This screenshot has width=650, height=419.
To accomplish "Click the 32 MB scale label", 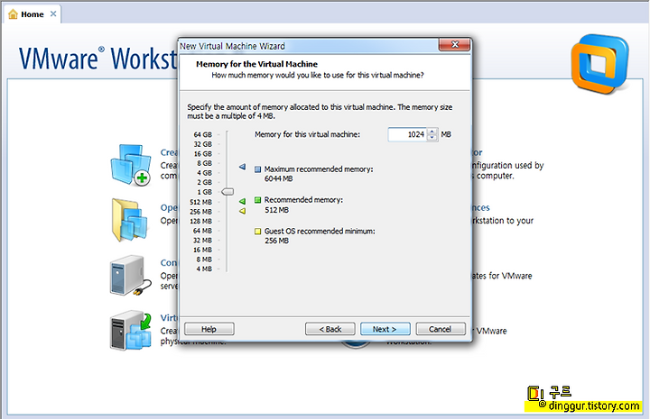I will (203, 241).
